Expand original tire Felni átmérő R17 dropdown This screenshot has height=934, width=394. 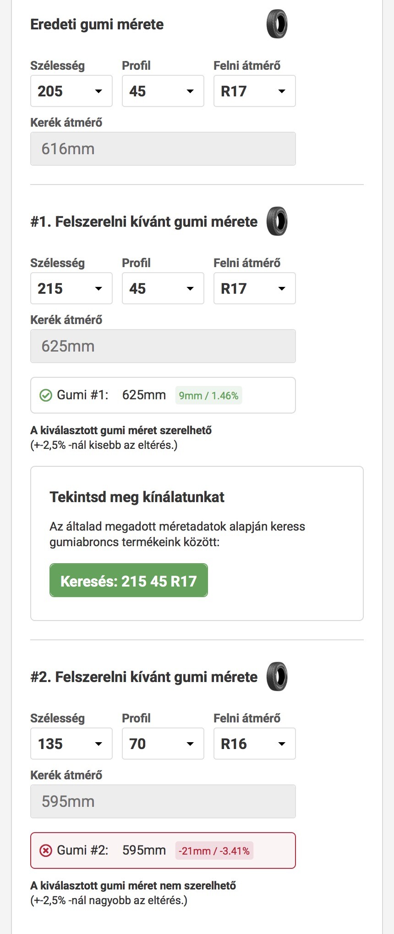click(255, 91)
